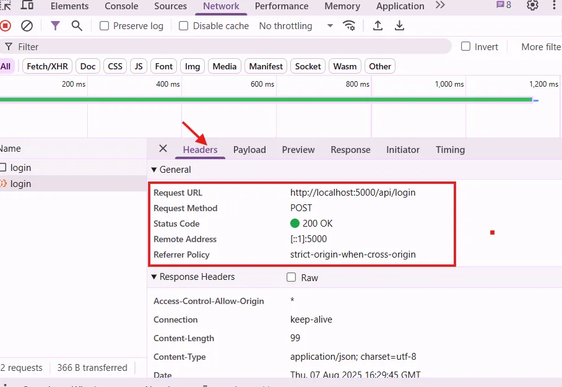The width and height of the screenshot is (562, 387).
Task: Check the Disable cache option
Action: coord(184,26)
